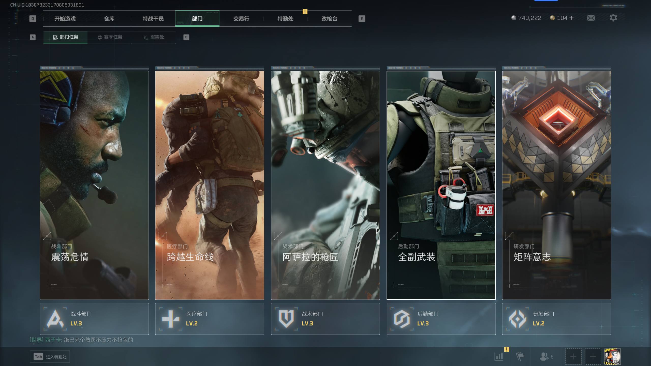Open settings gear icon
This screenshot has width=651, height=366.
click(613, 18)
